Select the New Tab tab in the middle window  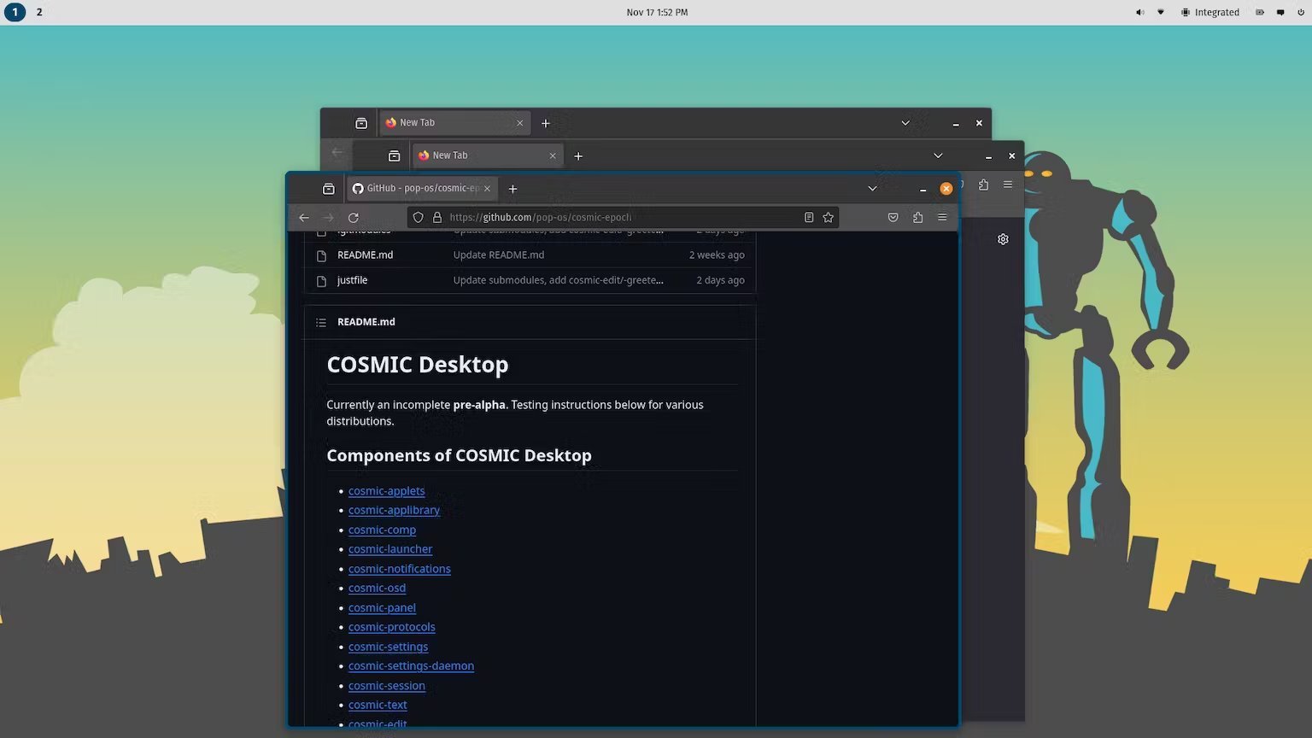[x=487, y=155]
